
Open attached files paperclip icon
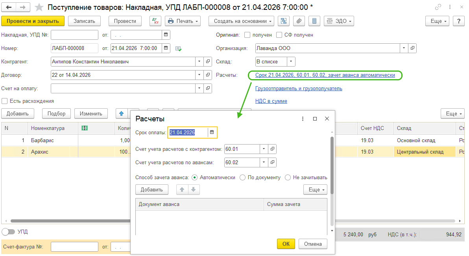(x=299, y=21)
